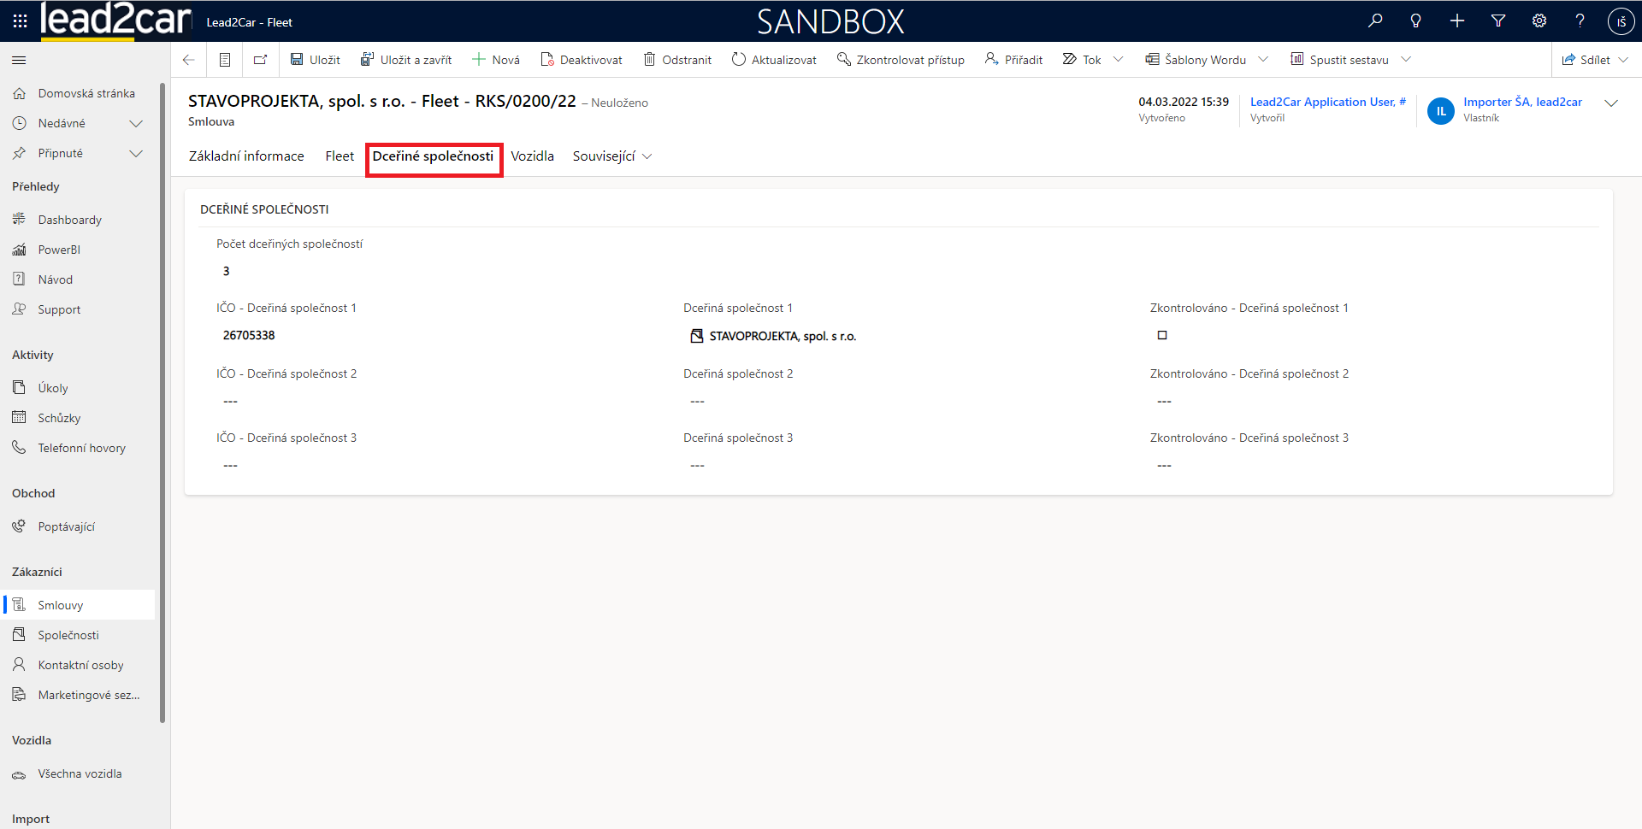The width and height of the screenshot is (1642, 829).
Task: Expand the Šablony Wordu dropdown arrow
Action: (1263, 60)
